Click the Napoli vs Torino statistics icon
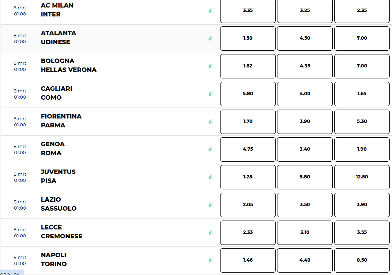Image resolution: width=392 pixels, height=275 pixels. coord(211,260)
